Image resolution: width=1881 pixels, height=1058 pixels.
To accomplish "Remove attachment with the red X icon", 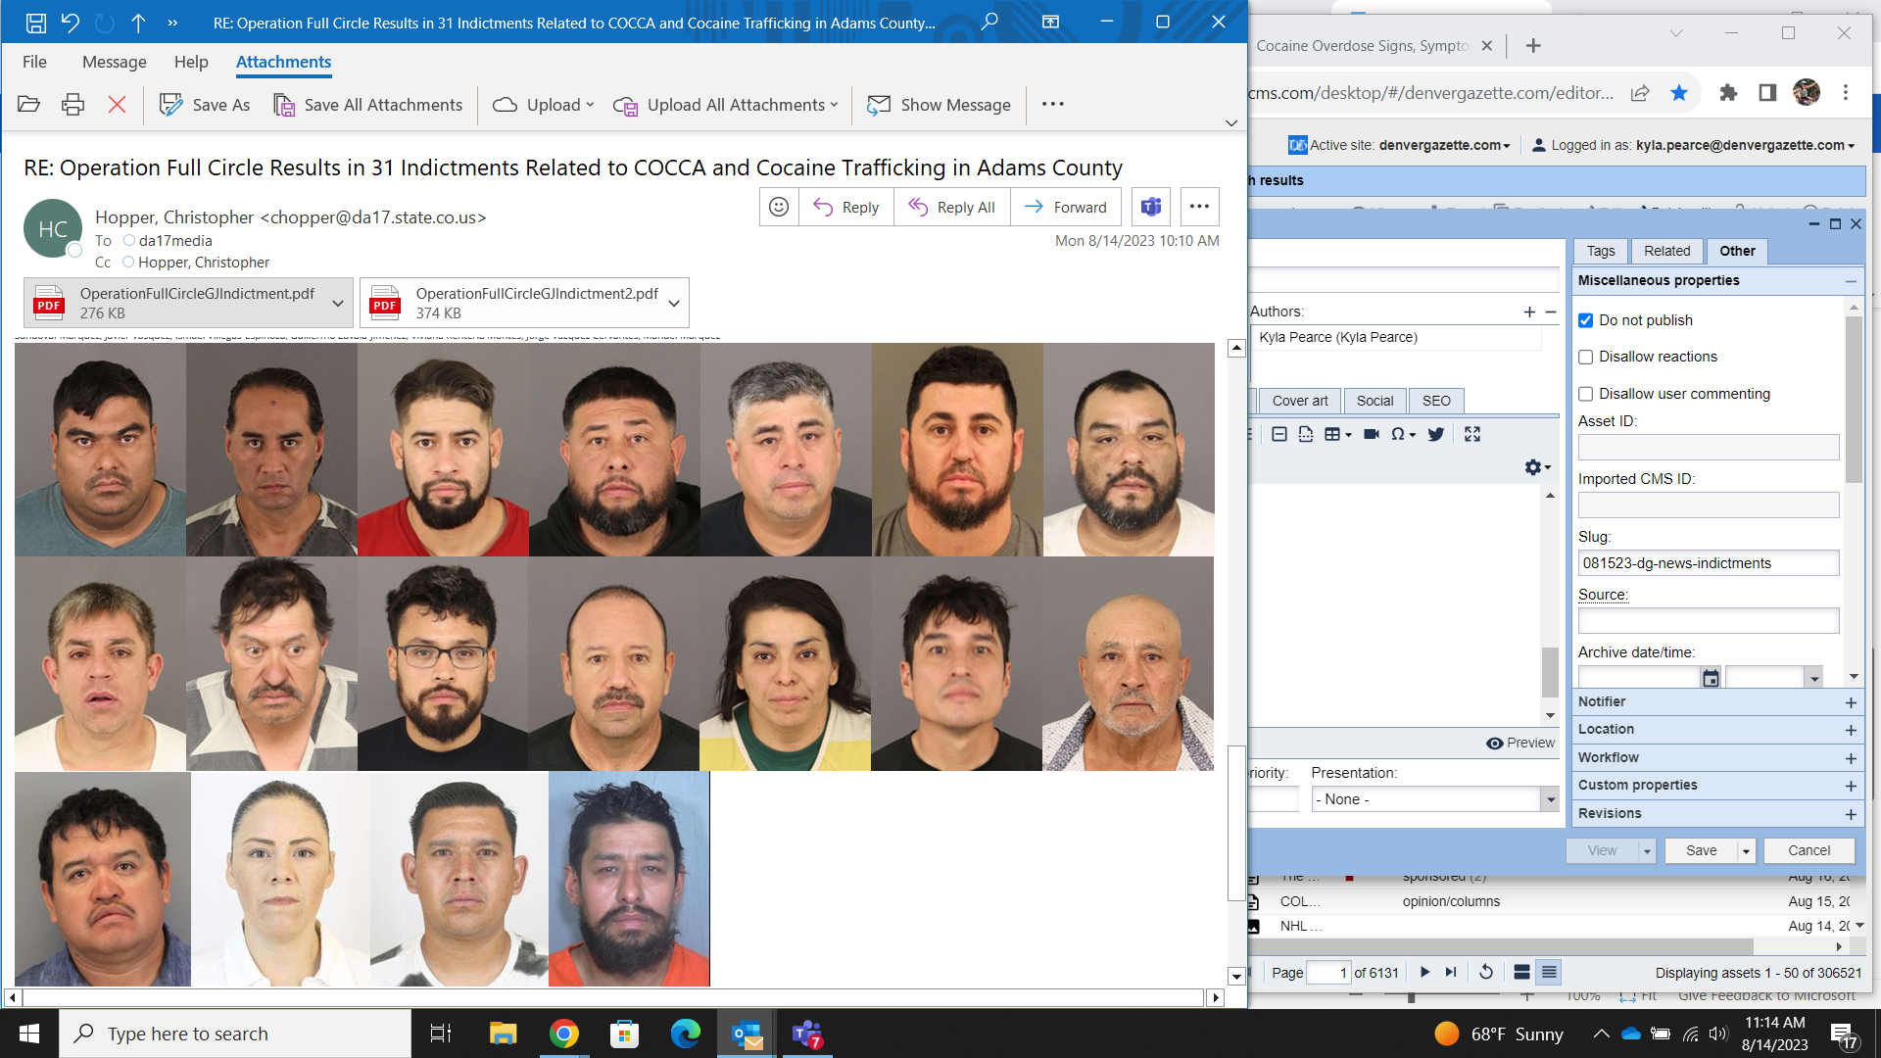I will (x=117, y=104).
